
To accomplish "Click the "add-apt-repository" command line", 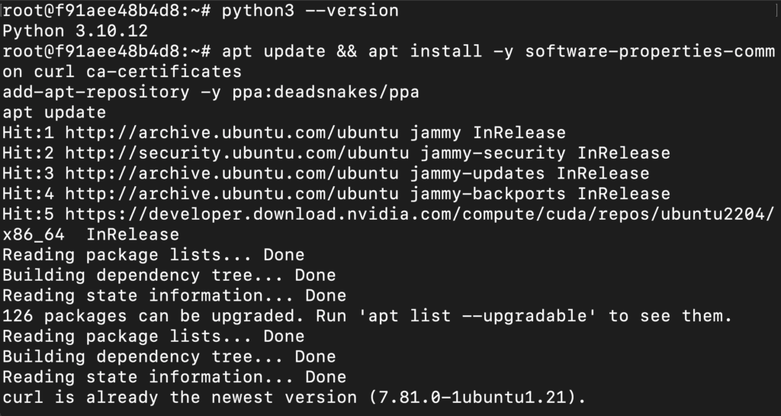I will [211, 92].
